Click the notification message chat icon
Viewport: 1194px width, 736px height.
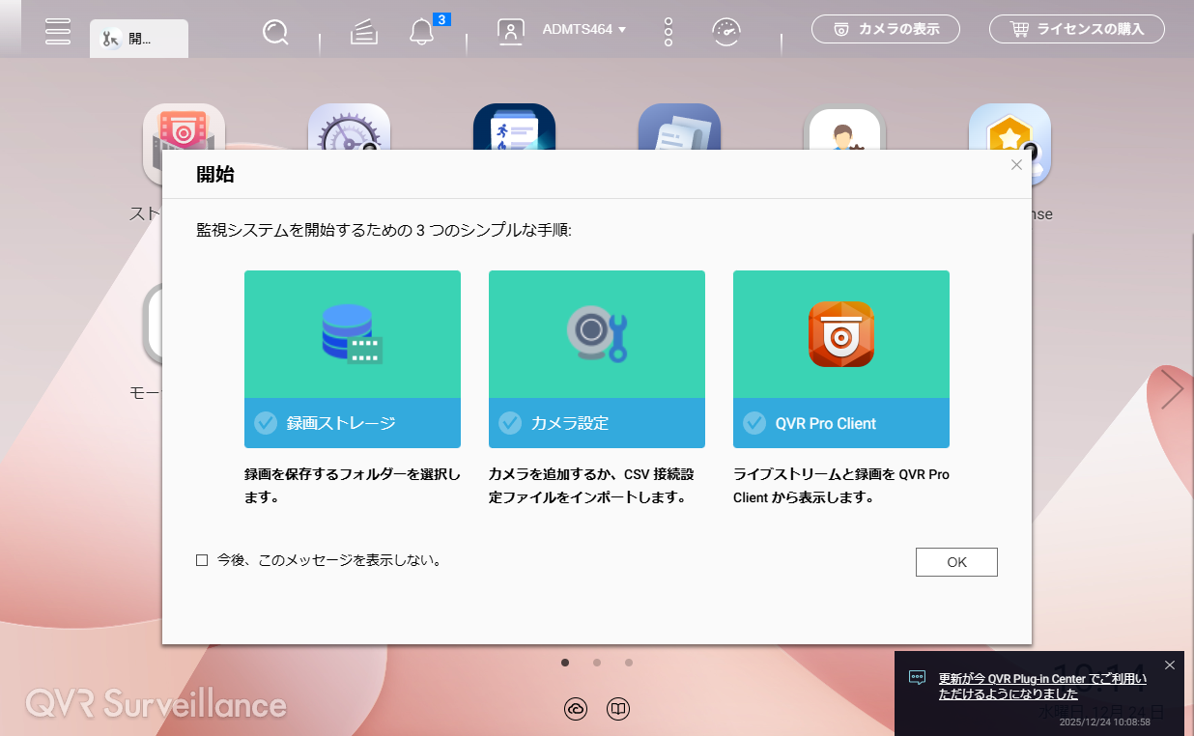point(918,678)
